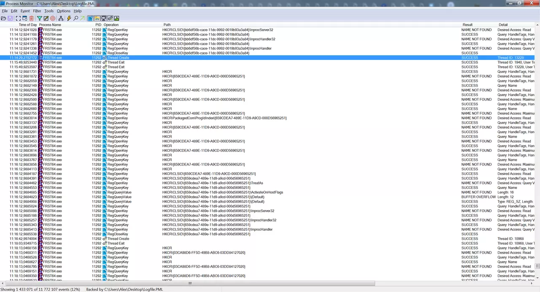Toggle Show Registry Activity
The height and width of the screenshot is (292, 540).
pos(90,19)
